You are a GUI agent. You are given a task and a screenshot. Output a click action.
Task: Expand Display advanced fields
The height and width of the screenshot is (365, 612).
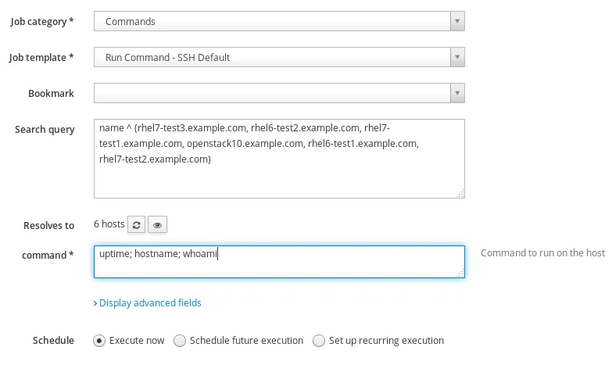click(150, 303)
